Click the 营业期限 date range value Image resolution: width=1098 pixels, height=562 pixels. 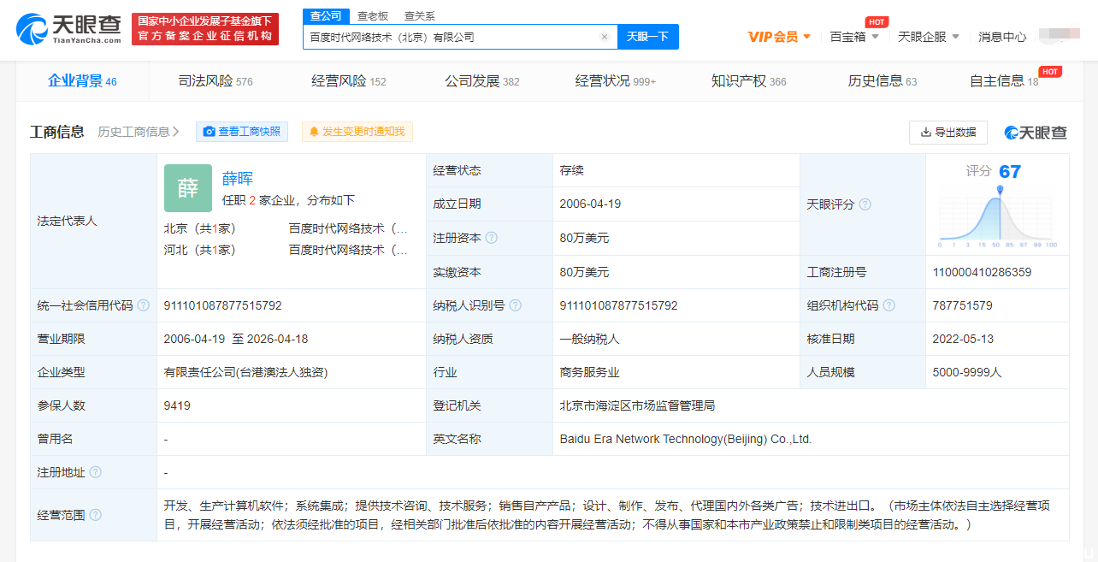[236, 339]
